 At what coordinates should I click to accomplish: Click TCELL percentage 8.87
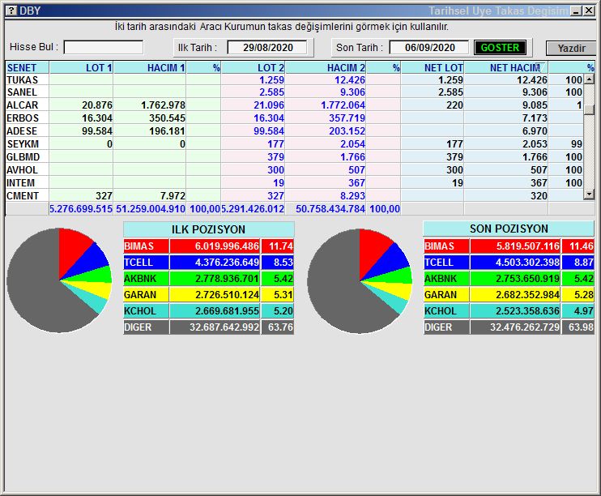584,263
